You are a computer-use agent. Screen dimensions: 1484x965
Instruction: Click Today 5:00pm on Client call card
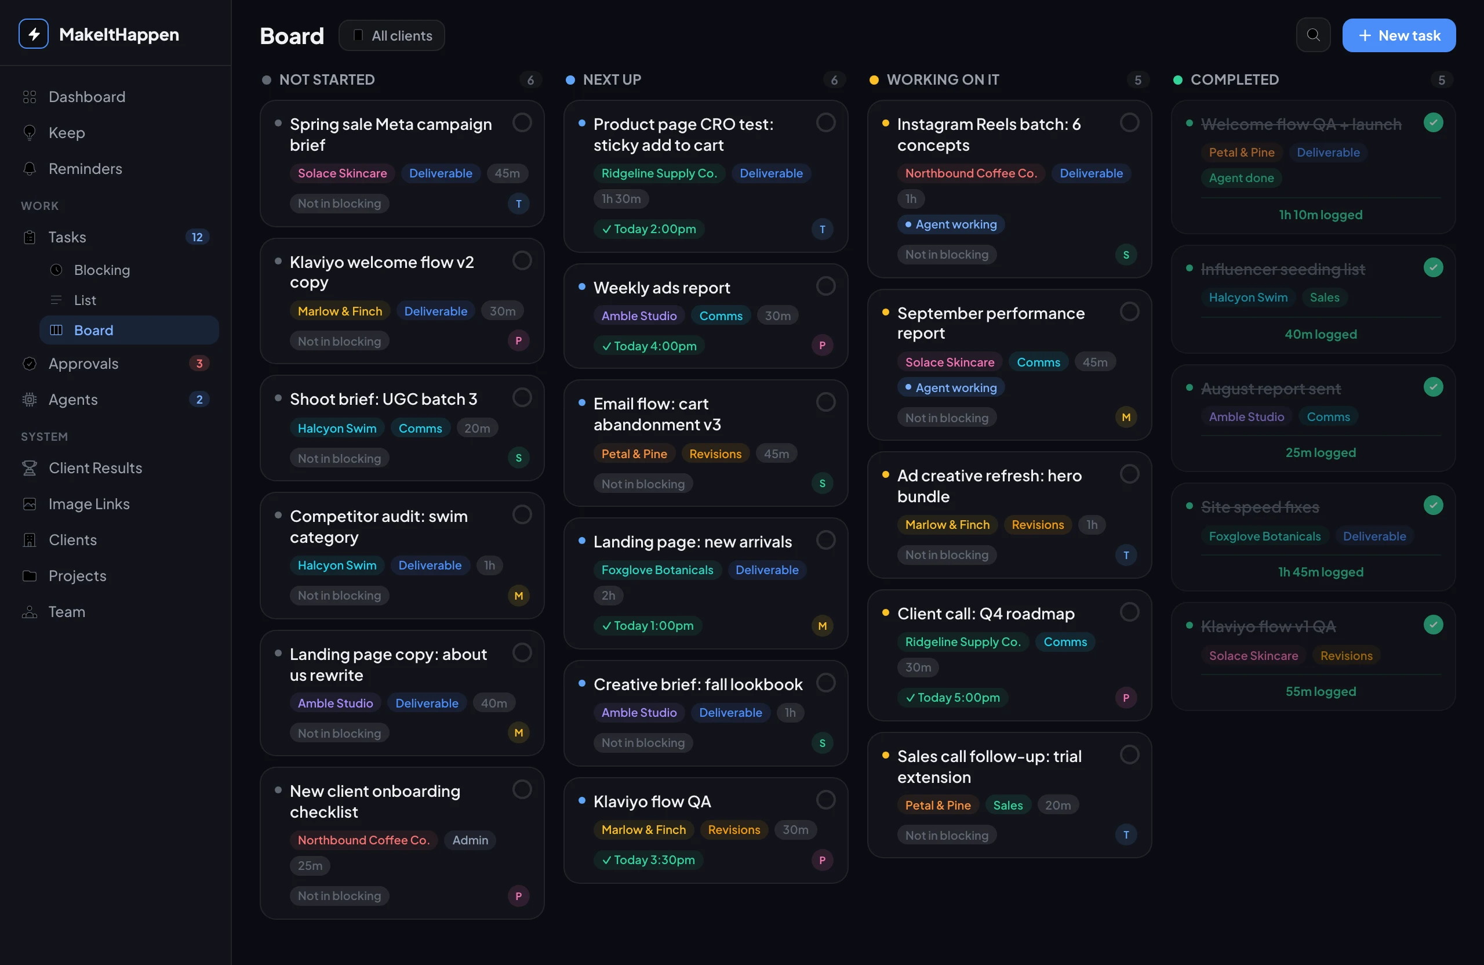pos(952,698)
